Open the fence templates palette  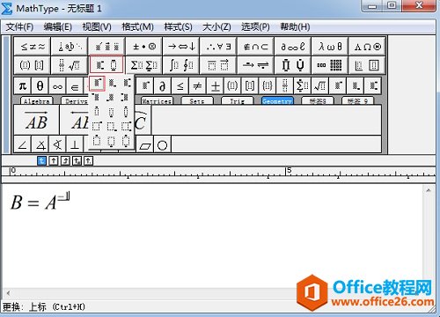click(33, 65)
